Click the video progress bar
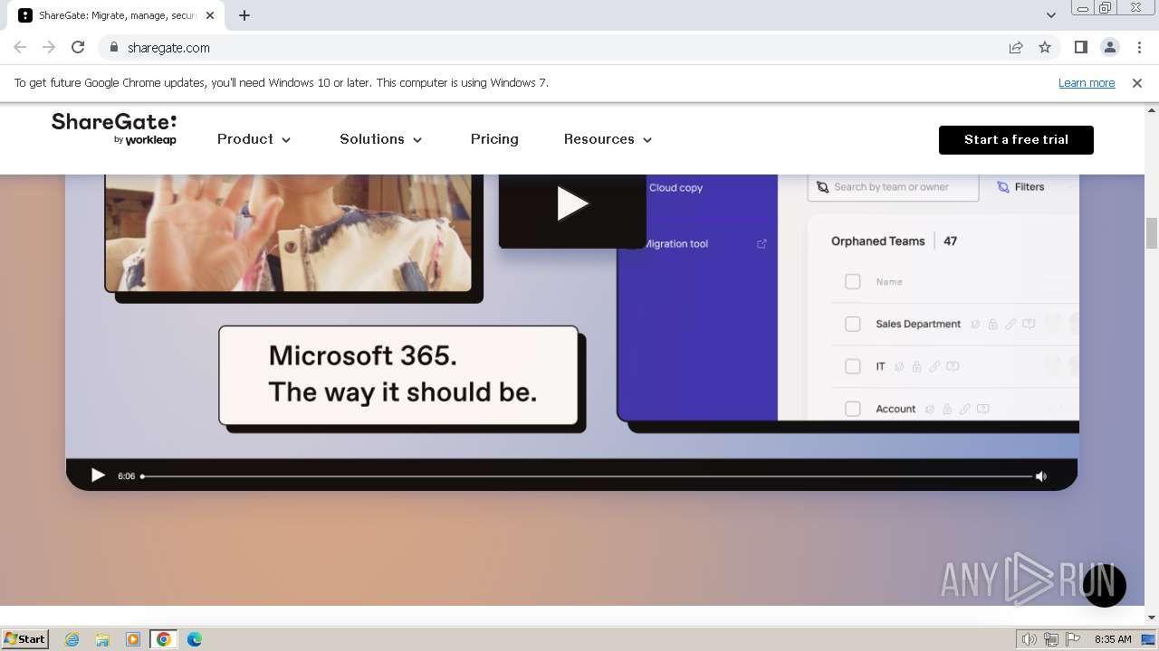 coord(587,476)
